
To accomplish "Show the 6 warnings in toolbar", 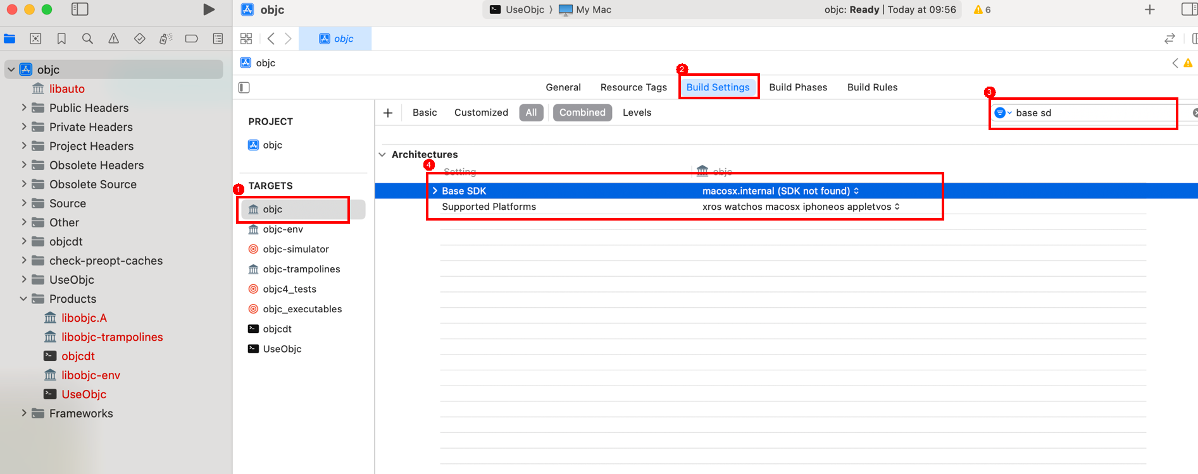I will coord(982,9).
